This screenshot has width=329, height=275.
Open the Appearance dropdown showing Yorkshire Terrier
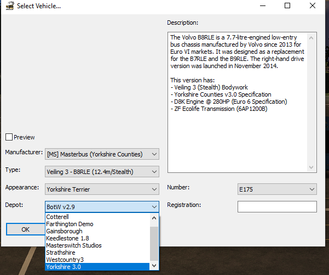(x=102, y=189)
